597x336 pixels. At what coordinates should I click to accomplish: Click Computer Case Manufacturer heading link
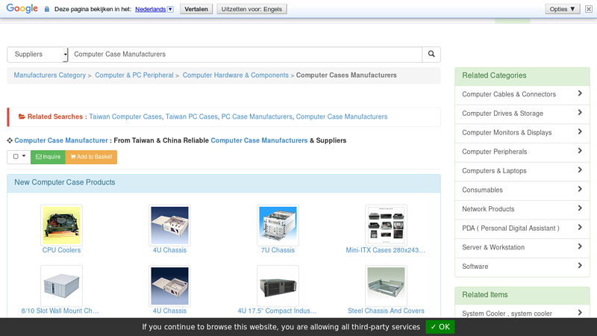[61, 140]
